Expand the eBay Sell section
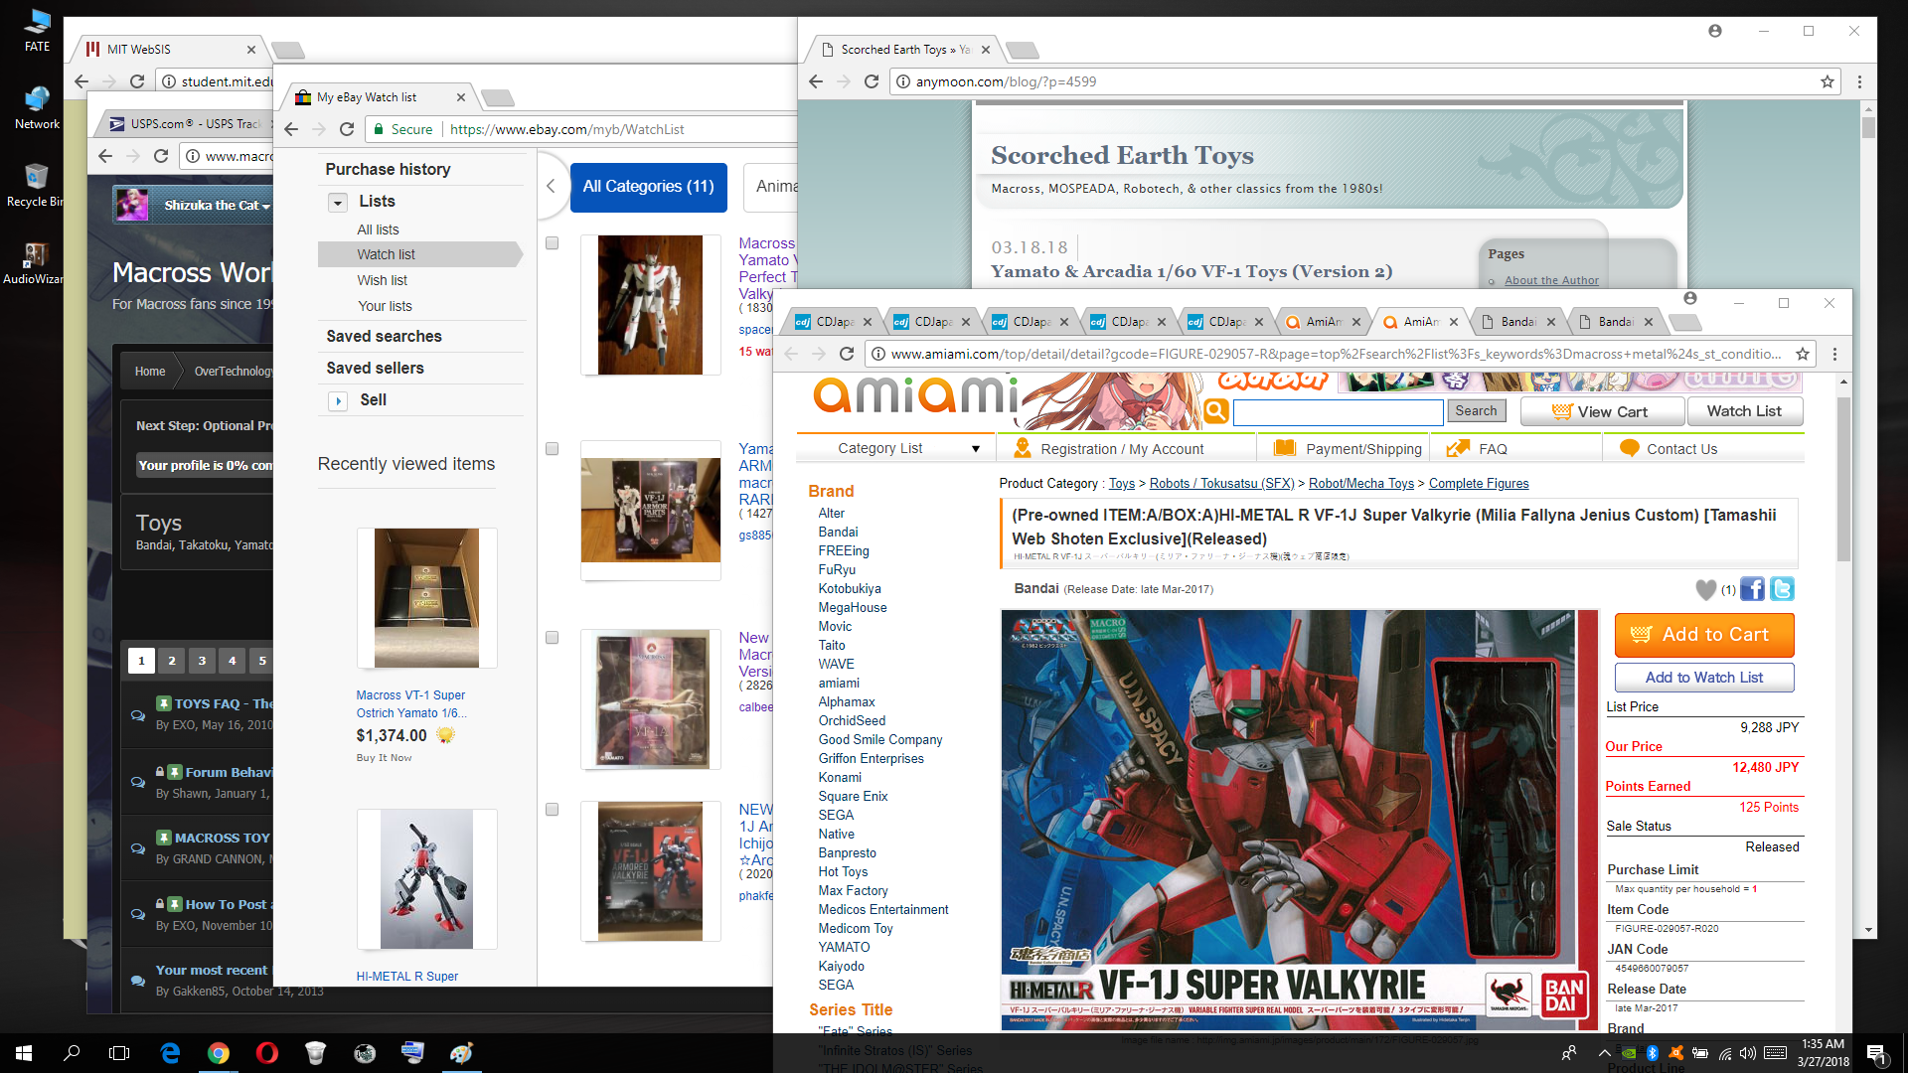Viewport: 1908px width, 1073px height. point(338,400)
